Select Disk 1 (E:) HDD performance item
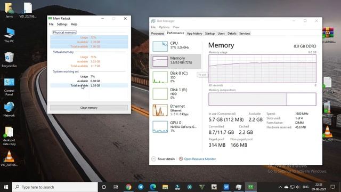The width and height of the screenshot is (341, 192). [x=176, y=94]
